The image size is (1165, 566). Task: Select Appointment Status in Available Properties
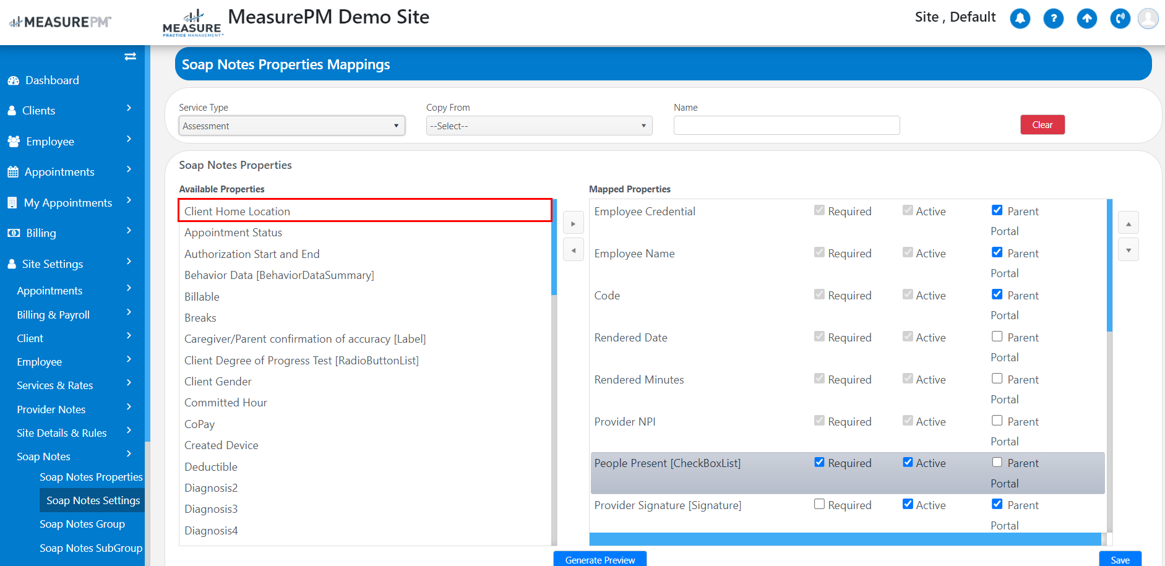point(365,233)
